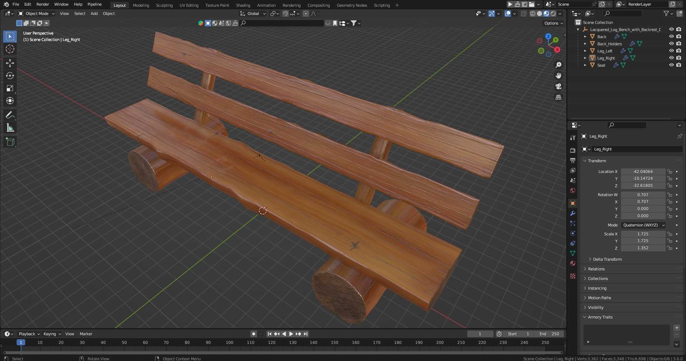The height and width of the screenshot is (361, 686).
Task: Activate the Scale tool
Action: (10, 88)
